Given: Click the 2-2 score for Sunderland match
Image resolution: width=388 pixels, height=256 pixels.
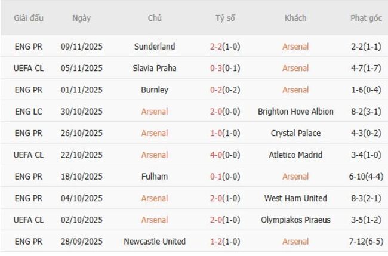Looking at the screenshot, I should point(217,47).
